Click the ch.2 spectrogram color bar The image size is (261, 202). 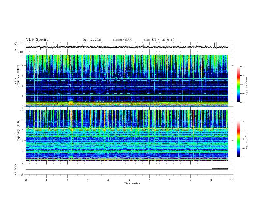tap(238, 139)
